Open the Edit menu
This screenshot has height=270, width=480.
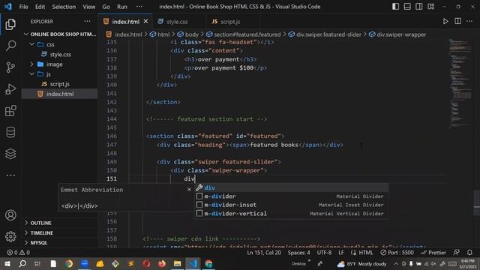click(x=40, y=7)
